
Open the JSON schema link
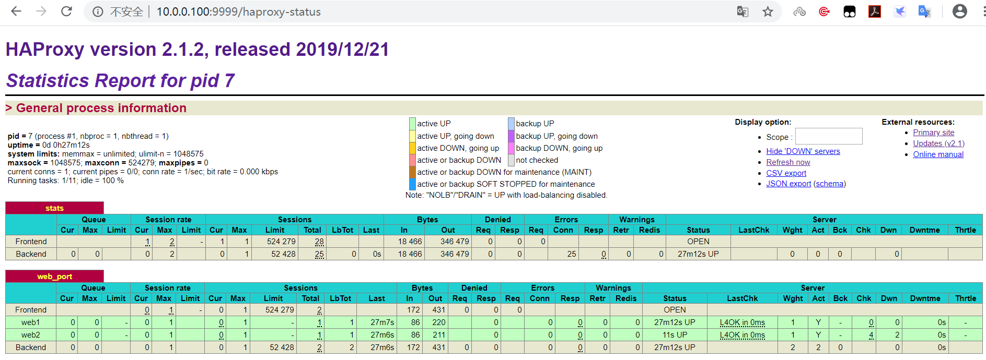pyautogui.click(x=830, y=184)
